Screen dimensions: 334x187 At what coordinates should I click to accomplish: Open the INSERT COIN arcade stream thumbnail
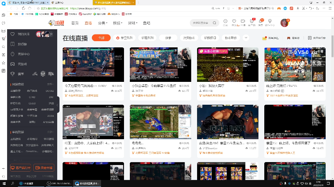point(160,122)
